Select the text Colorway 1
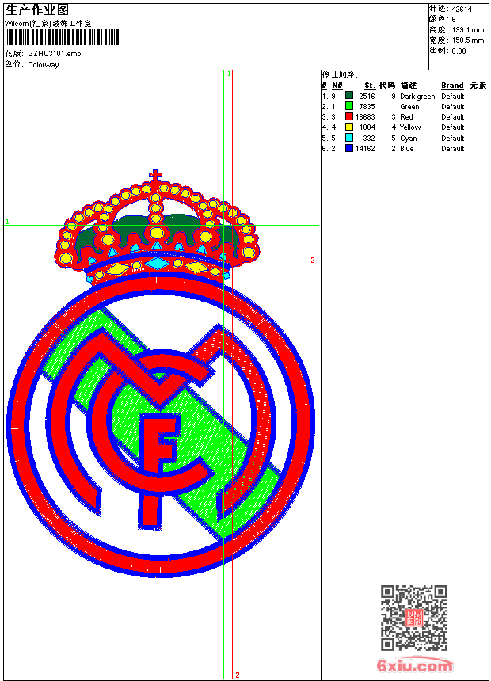The height and width of the screenshot is (681, 491). coord(46,65)
